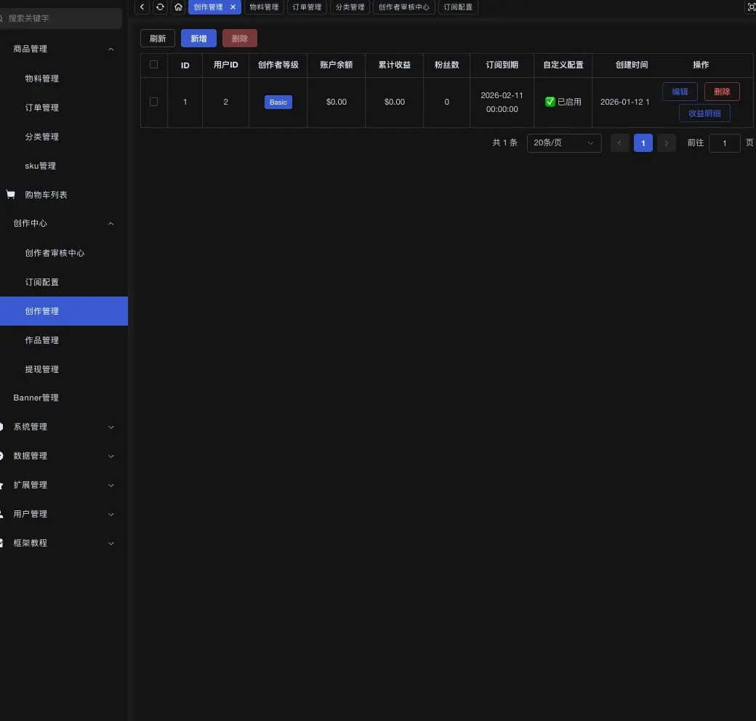Viewport: 756px width, 721px height.
Task: Click the 新增 button
Action: [x=198, y=39]
